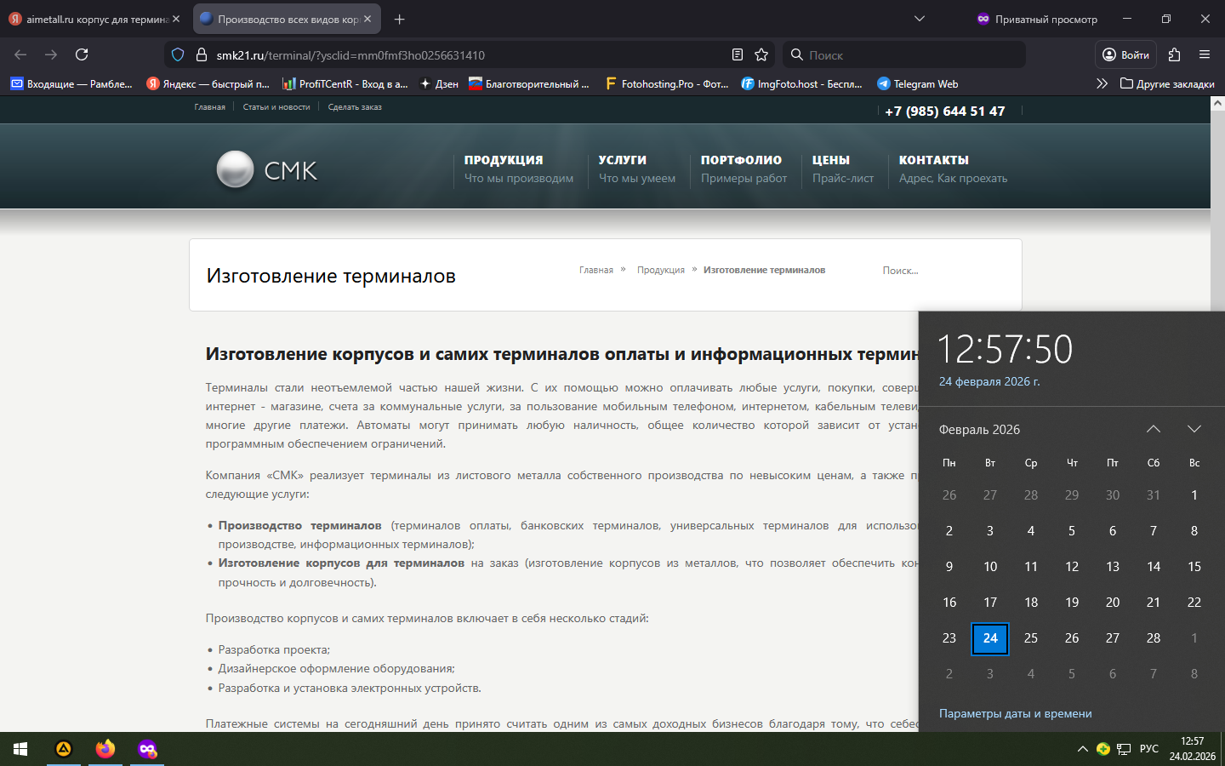Open the КОНТАКТЫ navigation item
Viewport: 1225px width, 766px height.
[x=933, y=160]
